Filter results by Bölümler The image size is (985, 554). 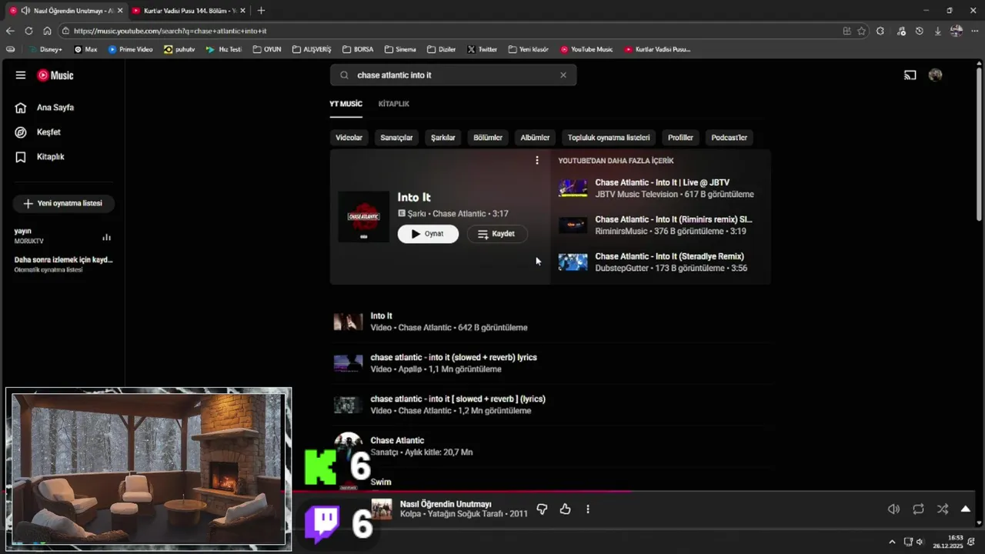[488, 138]
